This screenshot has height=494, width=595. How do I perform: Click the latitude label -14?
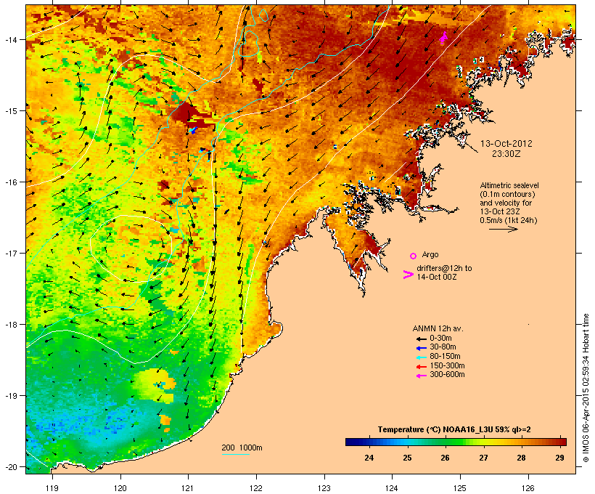click(x=10, y=39)
